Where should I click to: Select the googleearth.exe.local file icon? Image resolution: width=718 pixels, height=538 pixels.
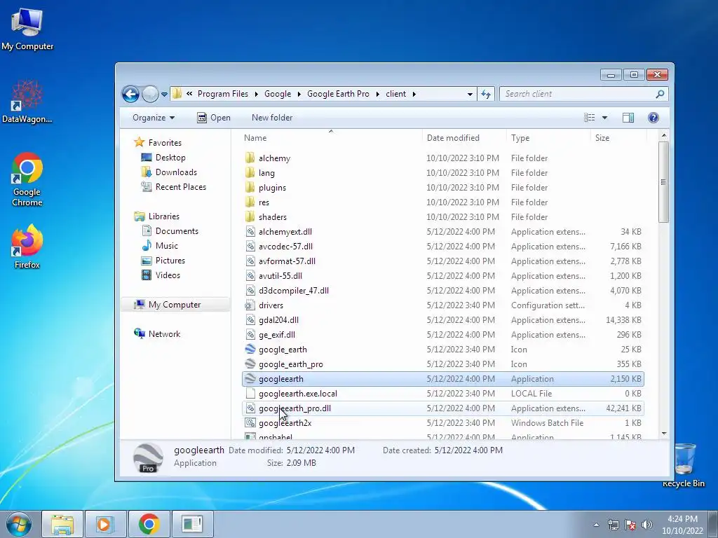tap(250, 394)
